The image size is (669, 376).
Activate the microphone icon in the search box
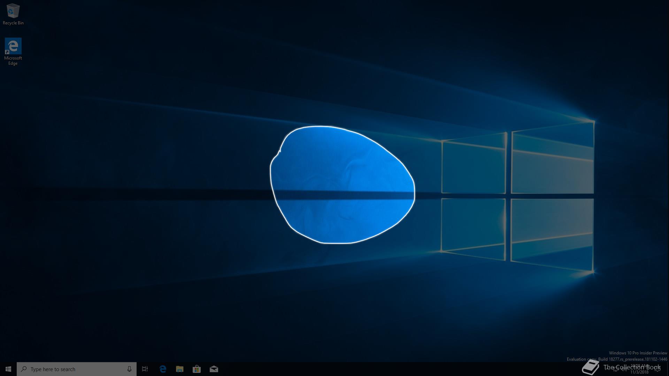[129, 369]
